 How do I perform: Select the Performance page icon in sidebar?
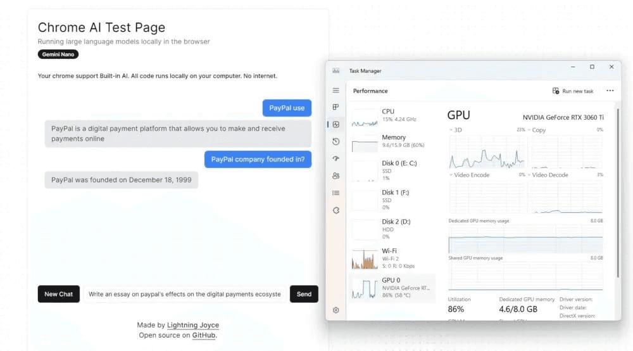336,124
